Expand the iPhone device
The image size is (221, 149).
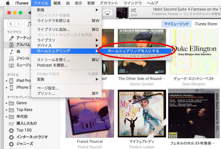coord(7,88)
